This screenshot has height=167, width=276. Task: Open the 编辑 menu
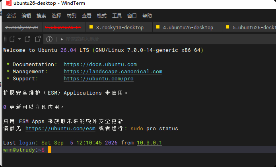tap(26, 16)
